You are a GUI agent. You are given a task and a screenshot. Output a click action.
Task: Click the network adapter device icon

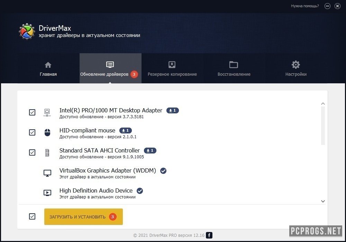(47, 112)
